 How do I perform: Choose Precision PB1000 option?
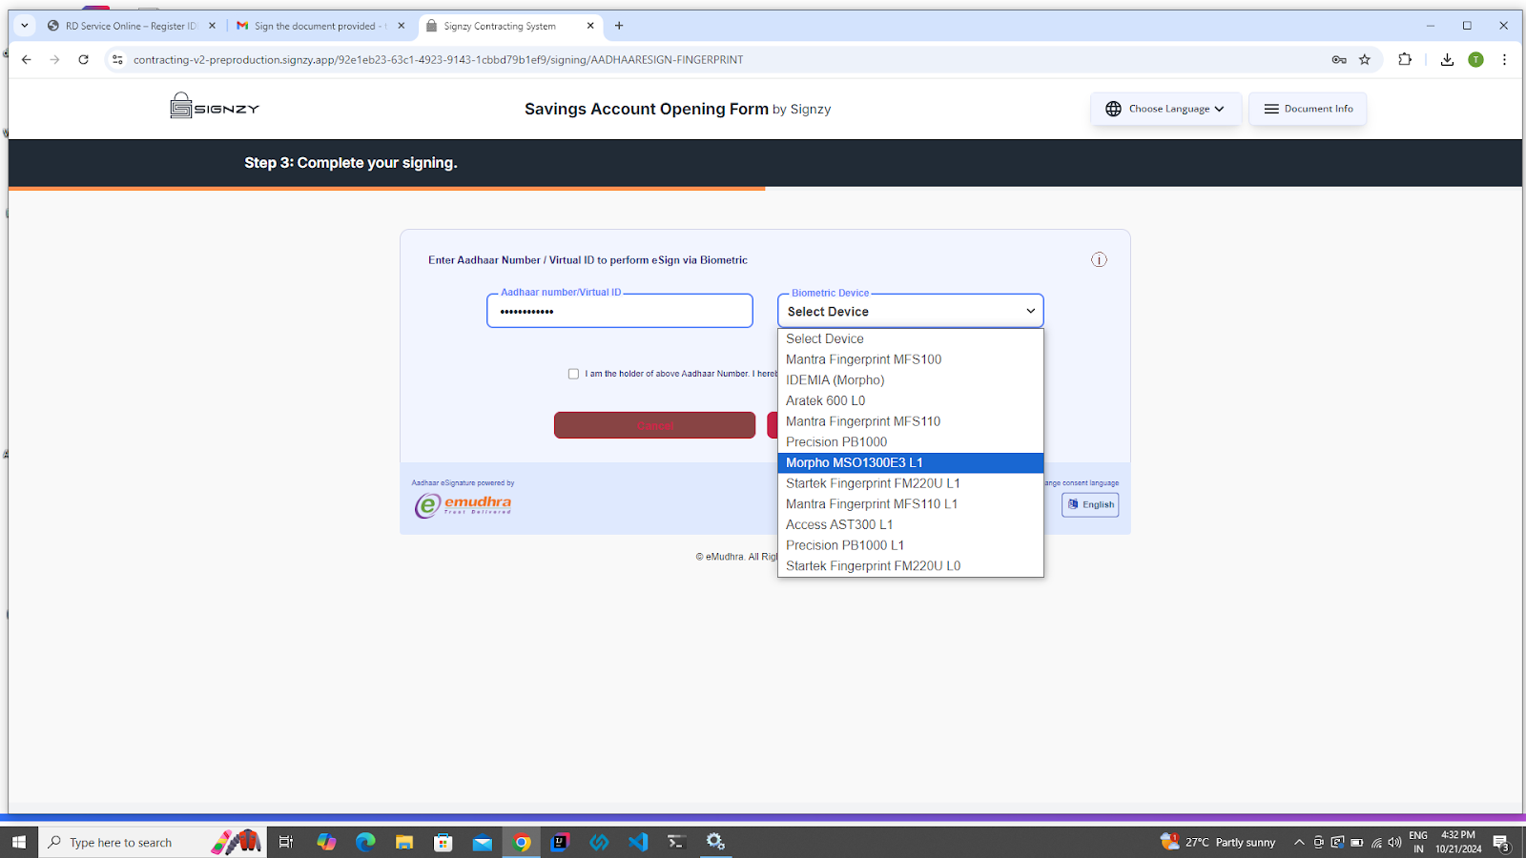[911, 442]
